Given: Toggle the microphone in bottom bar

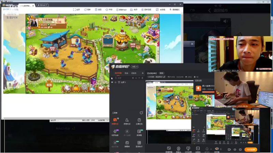Looking at the screenshot, I should click(x=207, y=149).
